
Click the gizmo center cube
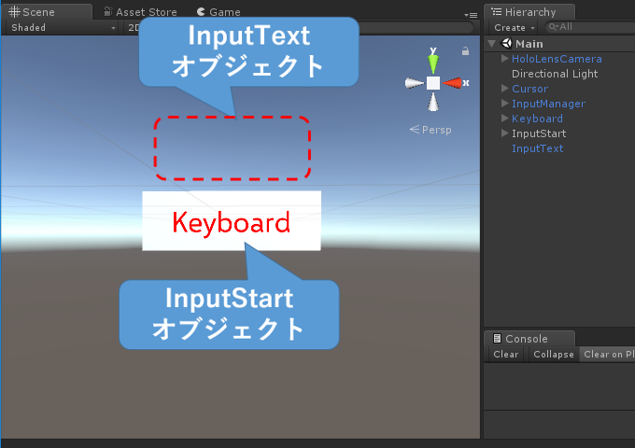pyautogui.click(x=433, y=83)
